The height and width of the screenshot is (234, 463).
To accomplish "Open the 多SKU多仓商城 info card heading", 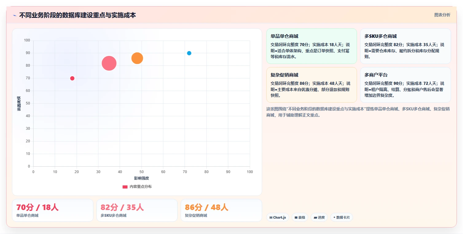I will click(380, 36).
